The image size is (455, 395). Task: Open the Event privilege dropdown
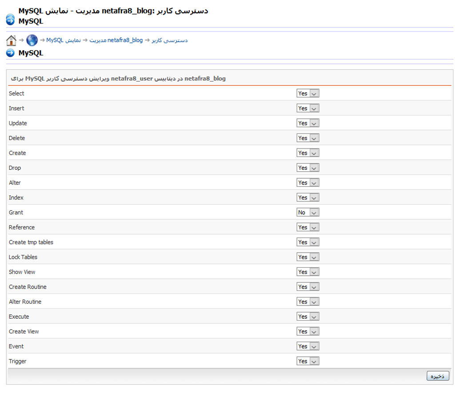click(308, 346)
